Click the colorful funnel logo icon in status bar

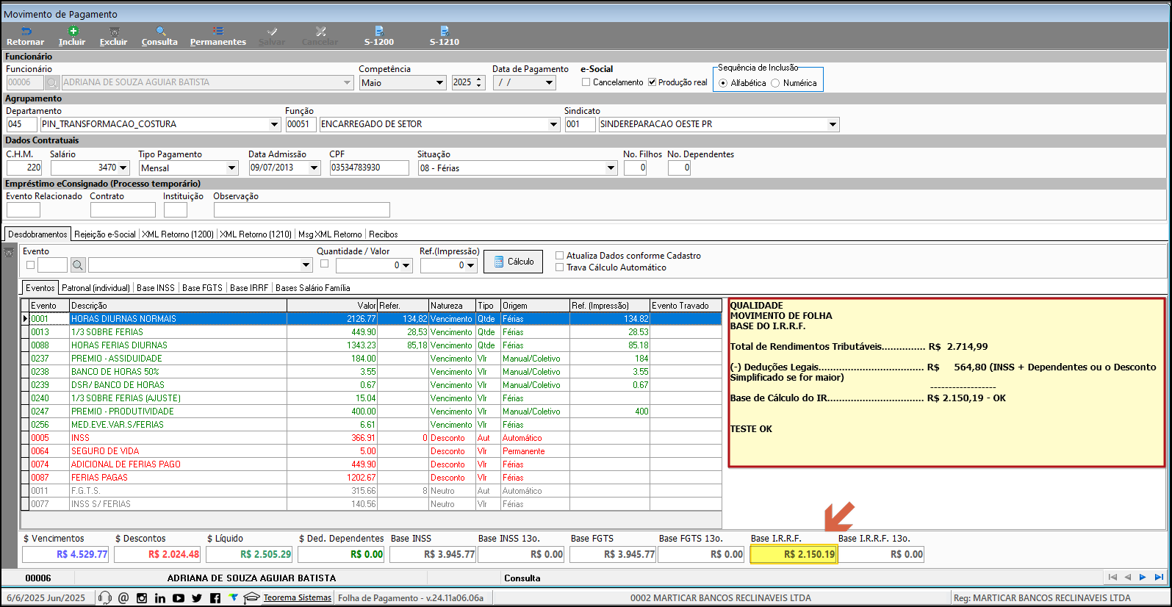[234, 597]
